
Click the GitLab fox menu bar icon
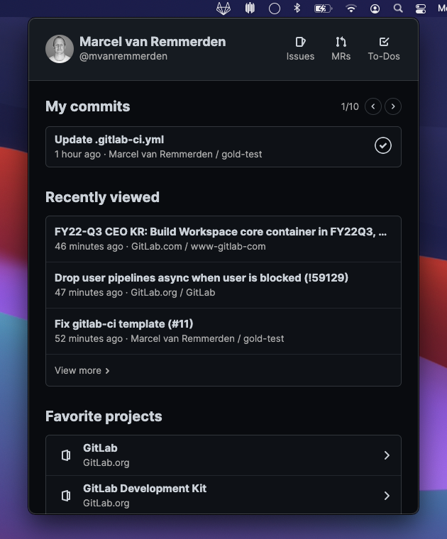point(223,9)
